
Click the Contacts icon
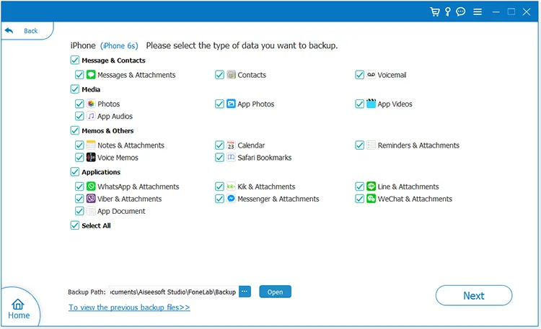(x=231, y=75)
